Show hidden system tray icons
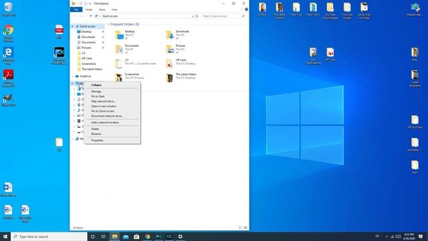Viewport: 428px width, 241px height. pos(387,236)
